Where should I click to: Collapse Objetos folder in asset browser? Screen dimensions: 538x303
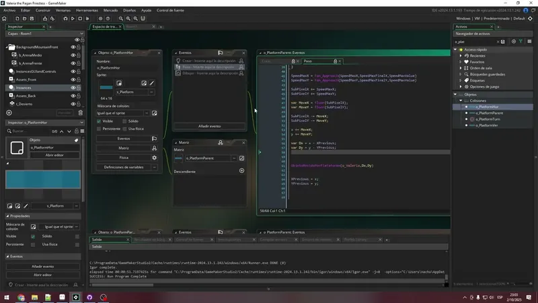click(455, 94)
